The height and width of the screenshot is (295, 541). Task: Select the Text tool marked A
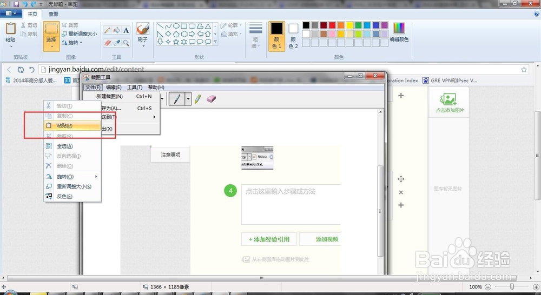click(126, 30)
